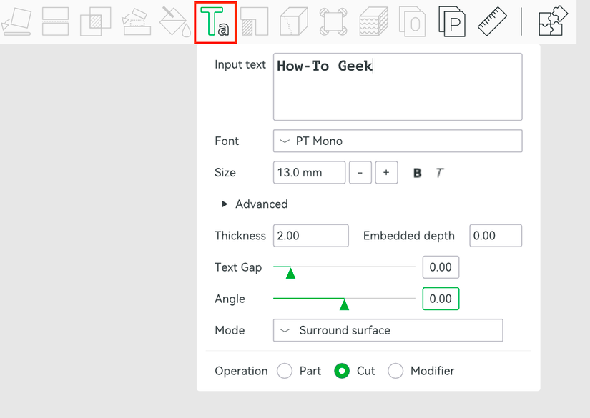Select the fuzzy skin wavy cube icon
Image resolution: width=590 pixels, height=418 pixels.
[x=373, y=22]
